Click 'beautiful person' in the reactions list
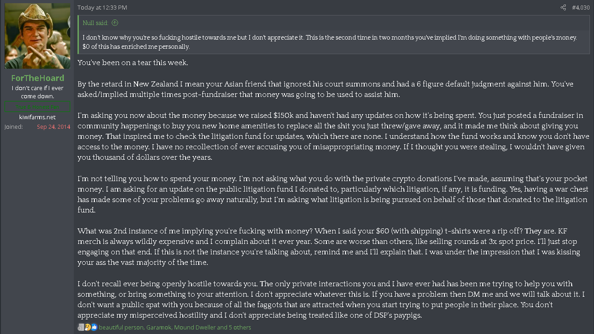The width and height of the screenshot is (594, 334). (121, 327)
